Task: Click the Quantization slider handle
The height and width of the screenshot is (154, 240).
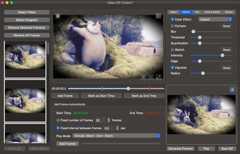Action: (200, 43)
